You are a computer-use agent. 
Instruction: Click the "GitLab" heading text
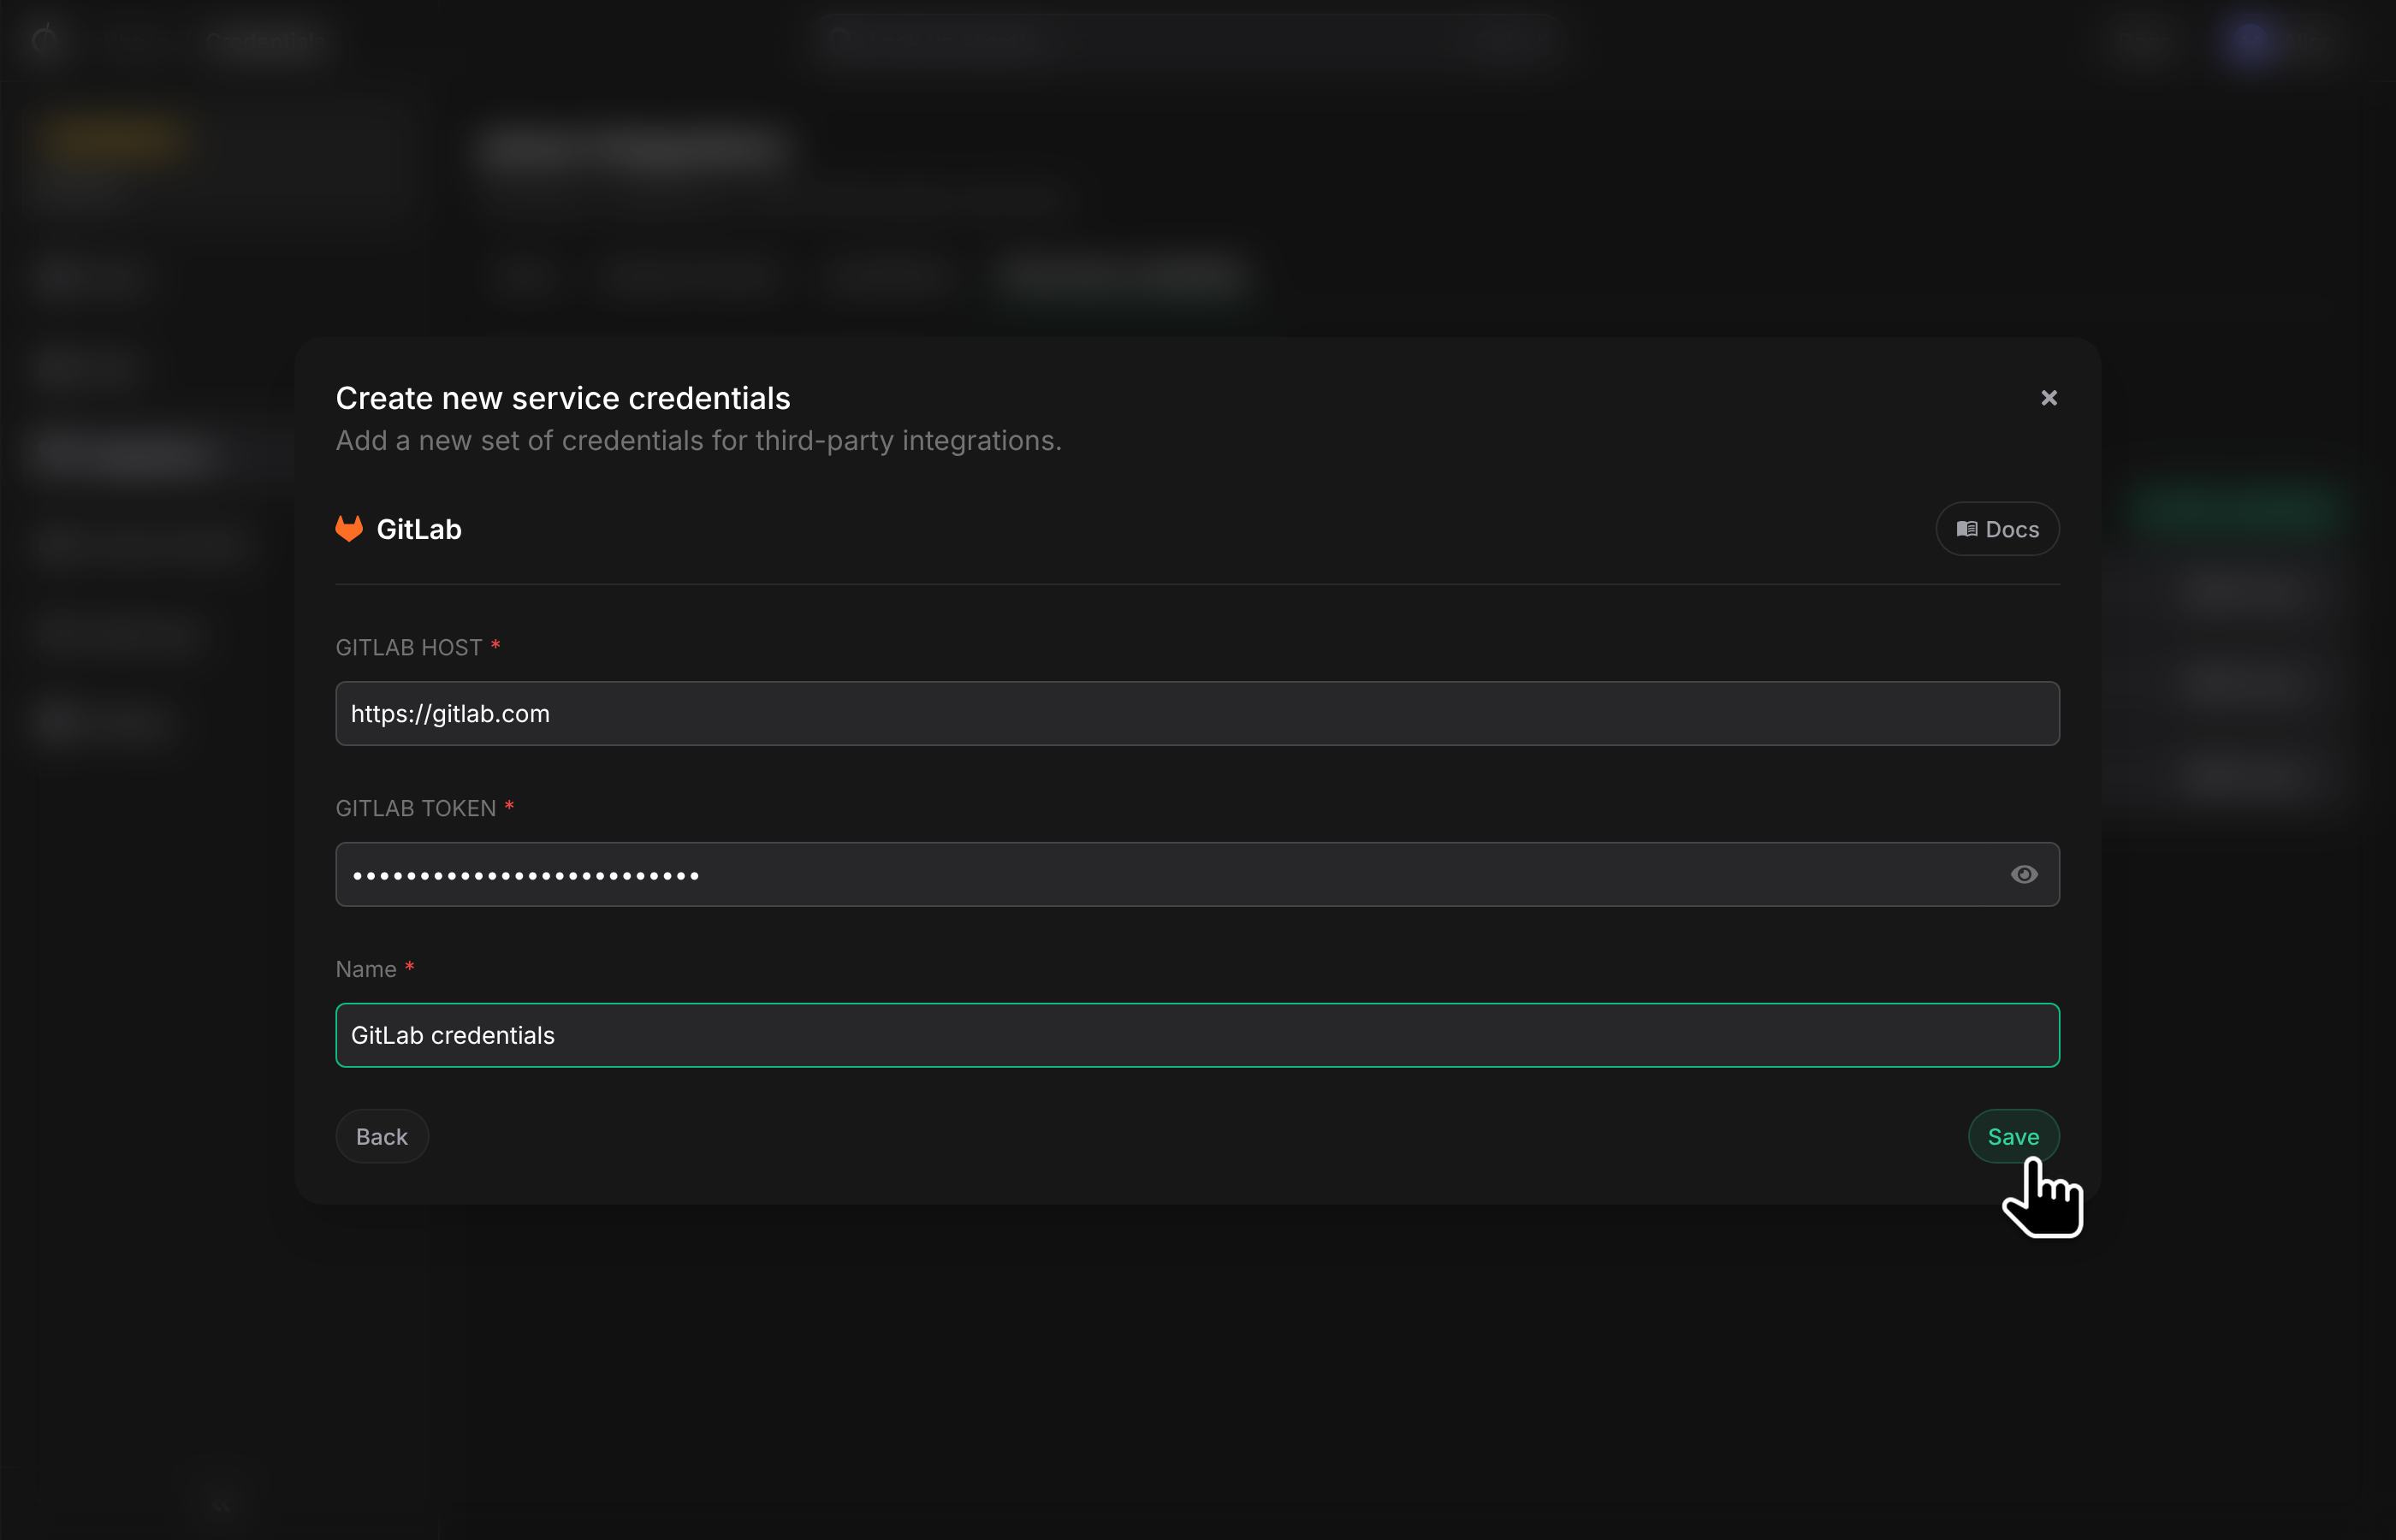[419, 529]
